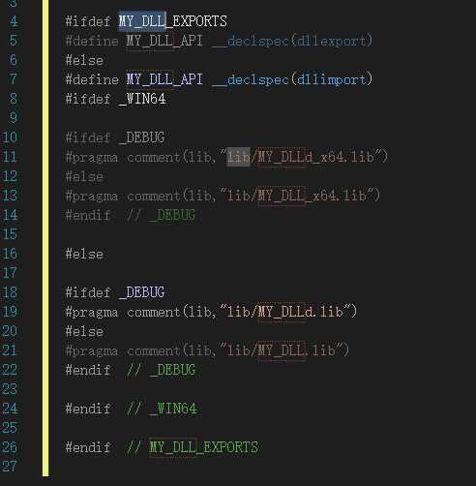This screenshot has width=476, height=486.
Task: Click // _WIN64 comment on line 24
Action: click(x=162, y=409)
